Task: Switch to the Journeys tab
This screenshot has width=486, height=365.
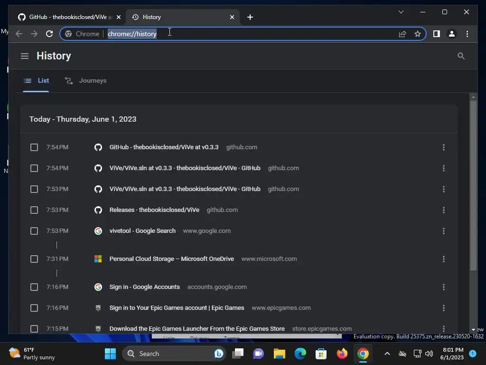Action: pos(85,81)
